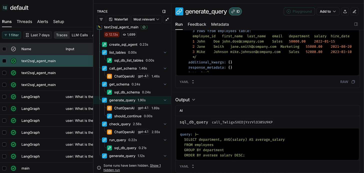Open the Add to dropdown menu

pos(328,11)
